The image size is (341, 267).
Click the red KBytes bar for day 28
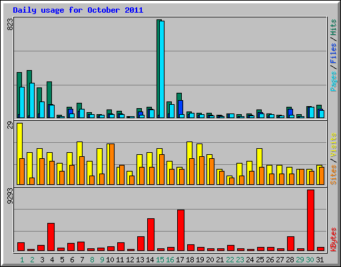pyautogui.click(x=290, y=244)
